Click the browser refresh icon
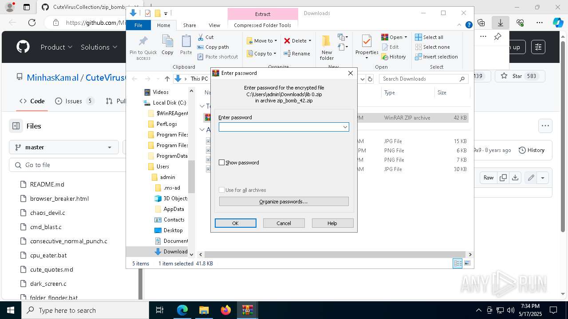The width and height of the screenshot is (568, 319). click(32, 23)
